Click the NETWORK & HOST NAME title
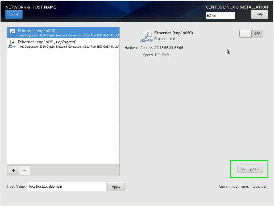 tap(31, 7)
